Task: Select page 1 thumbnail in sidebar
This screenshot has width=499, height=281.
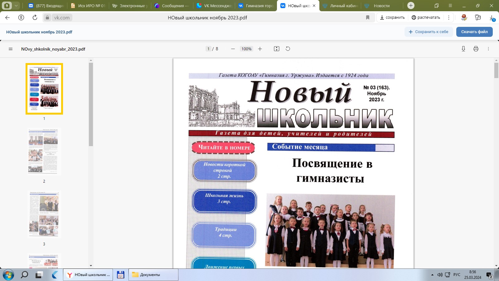Action: pos(44,89)
